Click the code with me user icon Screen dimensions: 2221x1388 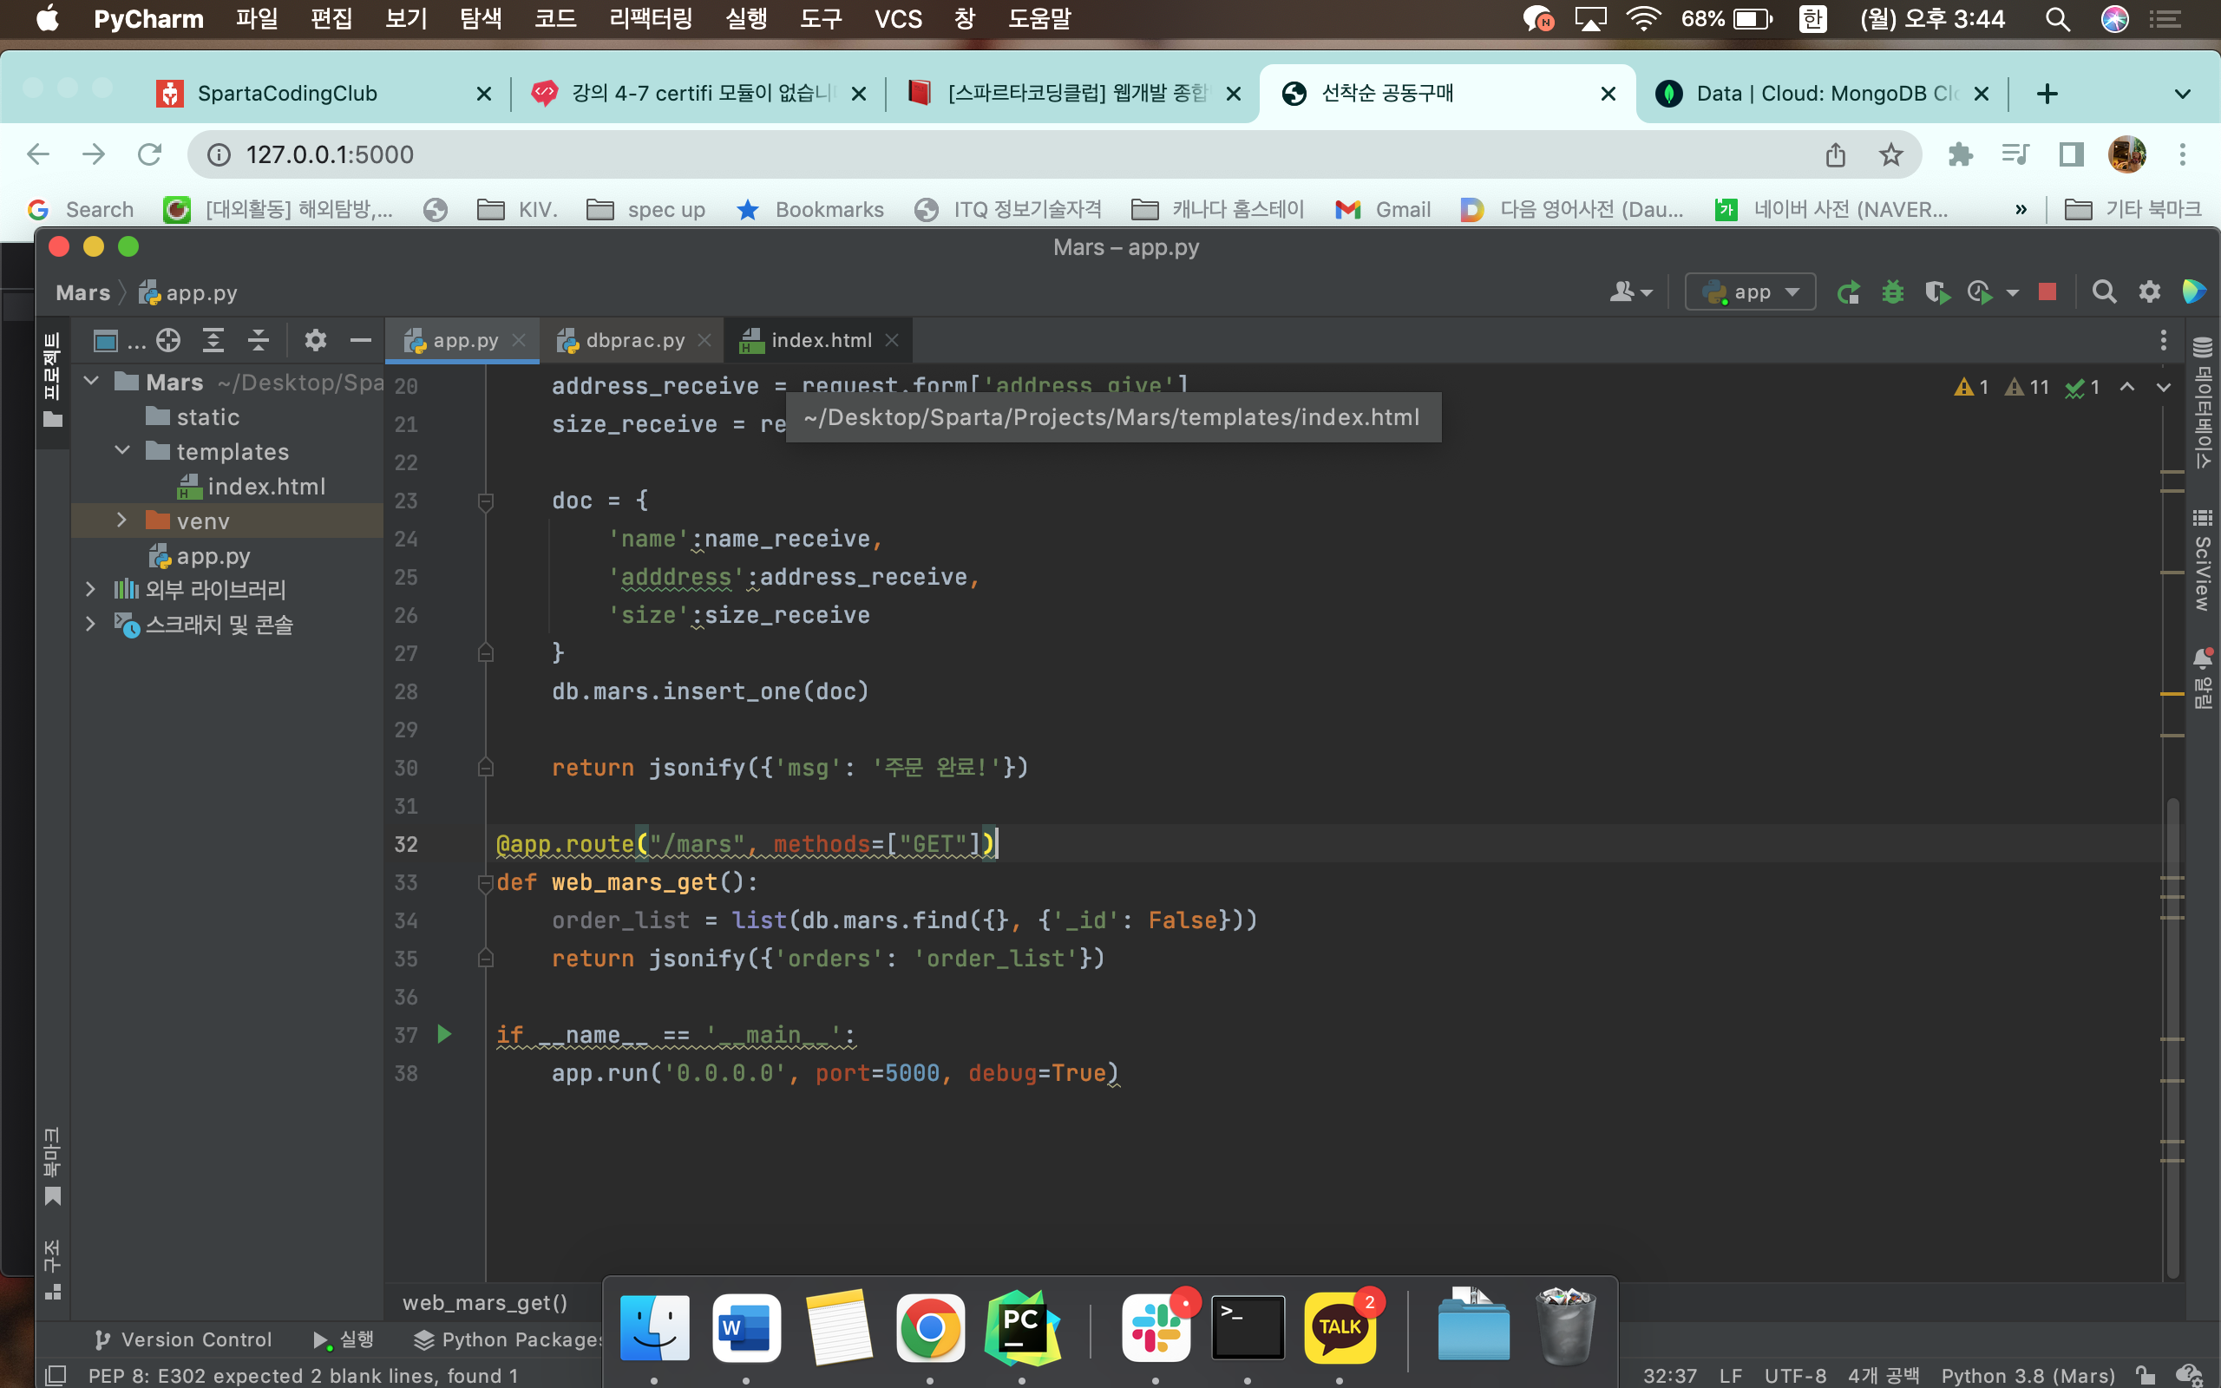pos(1630,293)
